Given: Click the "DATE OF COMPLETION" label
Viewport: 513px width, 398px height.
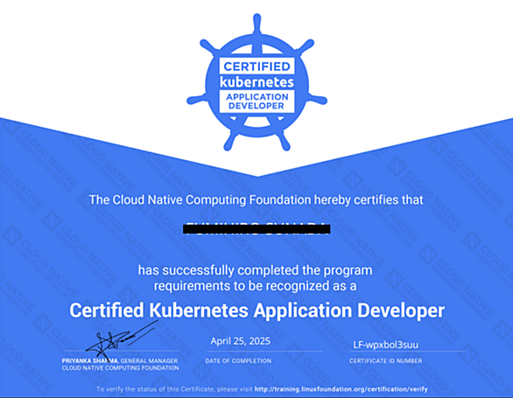Looking at the screenshot, I should click(x=238, y=360).
